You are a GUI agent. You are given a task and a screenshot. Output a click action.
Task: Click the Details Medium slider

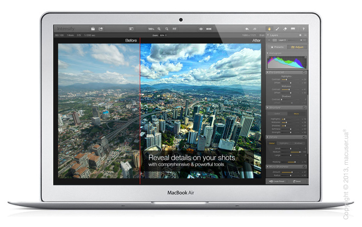click(291, 152)
